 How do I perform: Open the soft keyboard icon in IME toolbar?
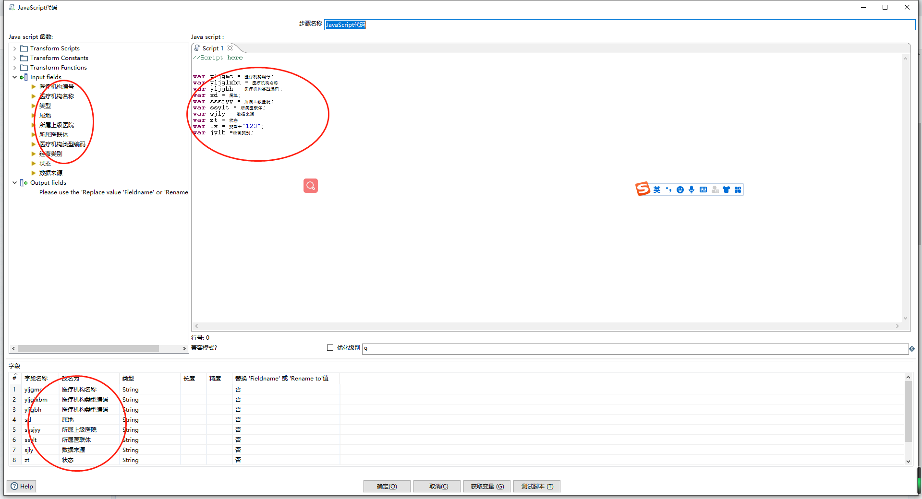(x=703, y=190)
